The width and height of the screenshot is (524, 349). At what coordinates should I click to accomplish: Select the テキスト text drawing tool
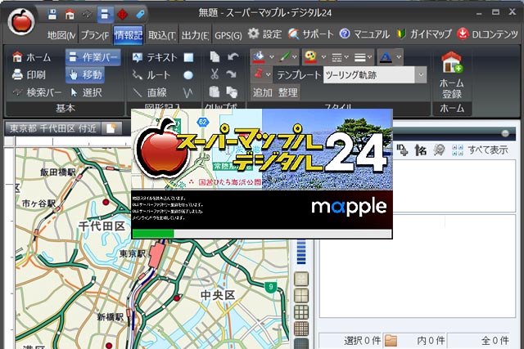click(154, 57)
